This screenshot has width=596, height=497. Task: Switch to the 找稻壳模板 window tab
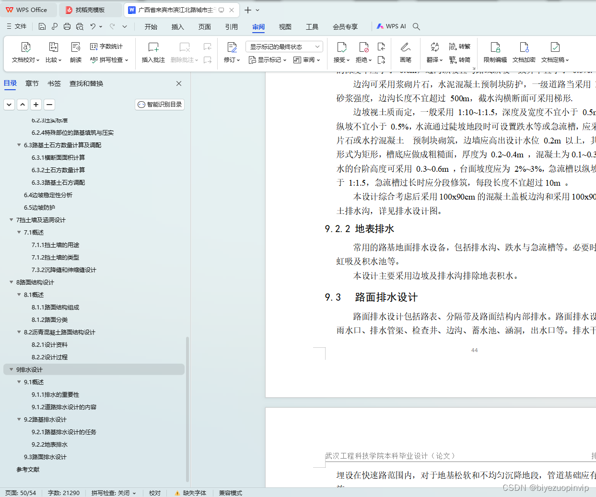[x=90, y=10]
